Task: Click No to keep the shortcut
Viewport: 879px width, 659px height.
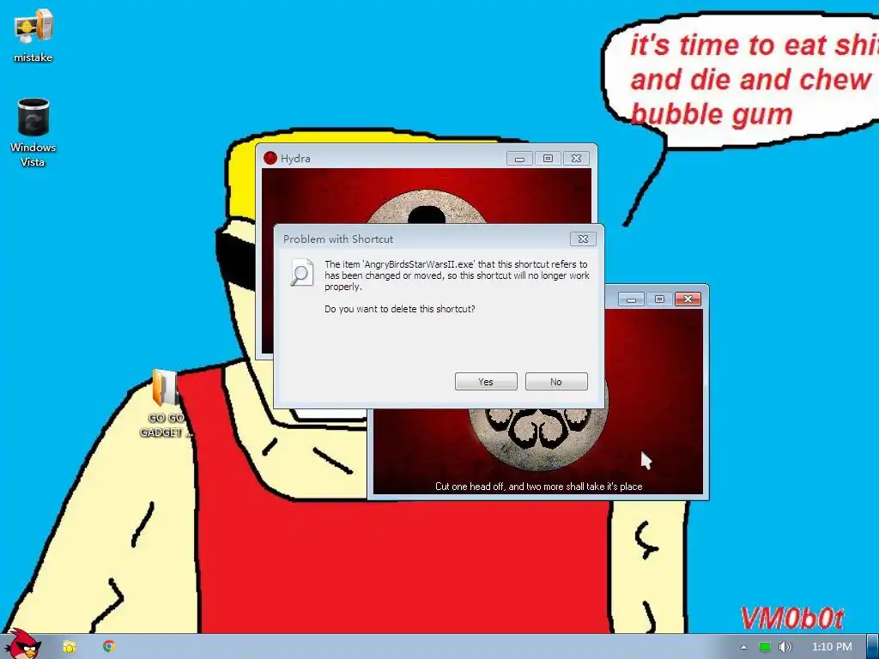Action: coord(556,382)
